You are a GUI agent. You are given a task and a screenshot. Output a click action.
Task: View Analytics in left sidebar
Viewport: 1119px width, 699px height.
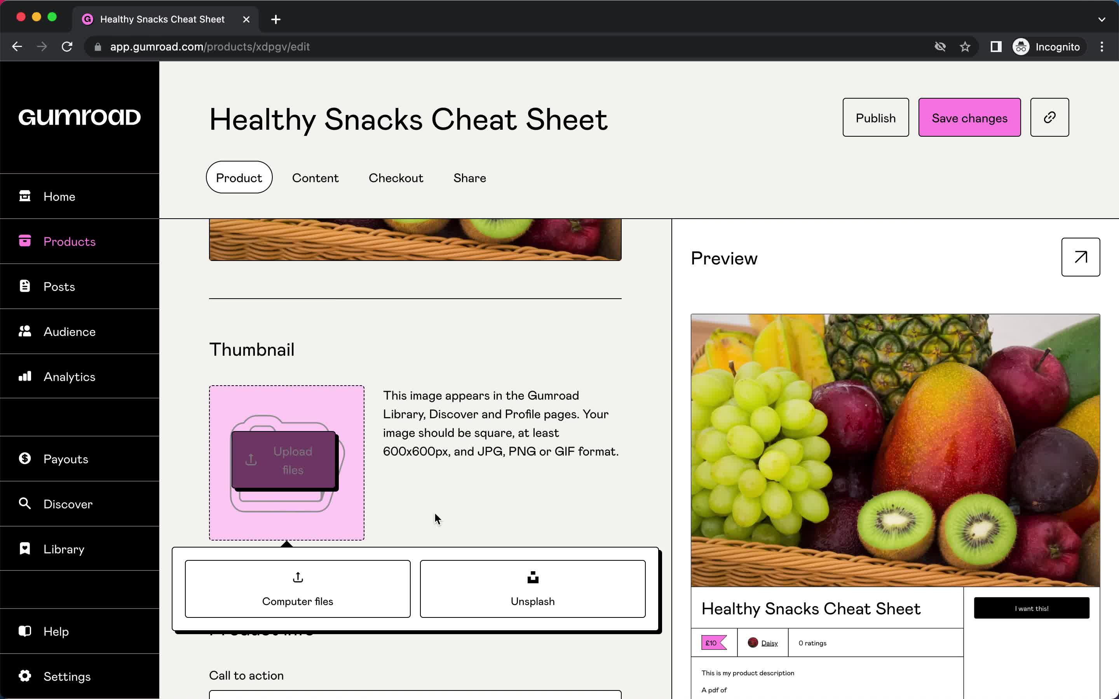tap(69, 376)
